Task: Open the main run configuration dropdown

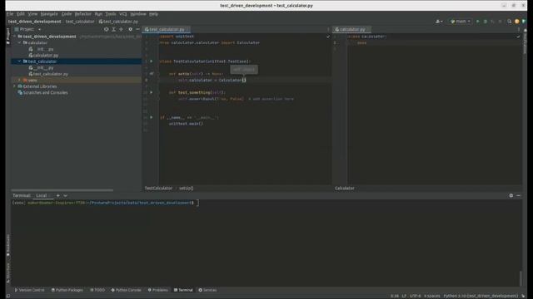Action: 461,22
